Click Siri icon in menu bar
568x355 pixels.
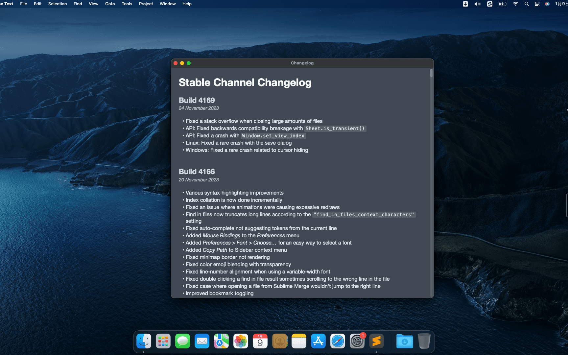[547, 4]
